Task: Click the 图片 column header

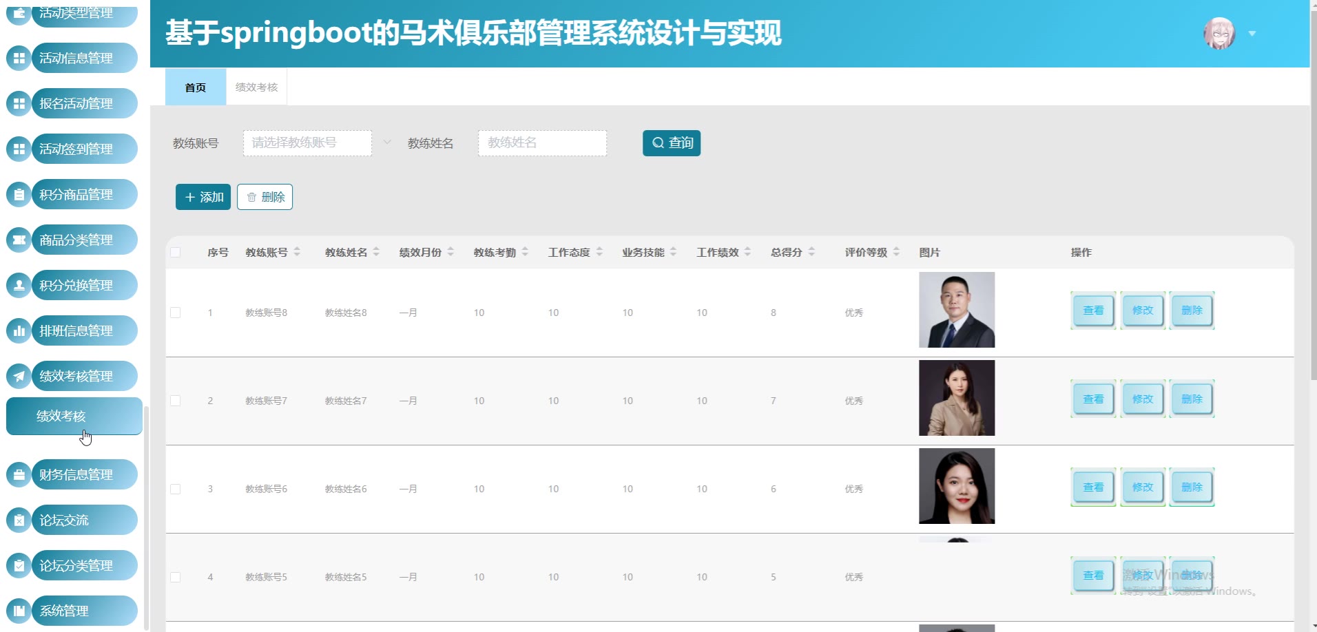Action: coord(929,252)
